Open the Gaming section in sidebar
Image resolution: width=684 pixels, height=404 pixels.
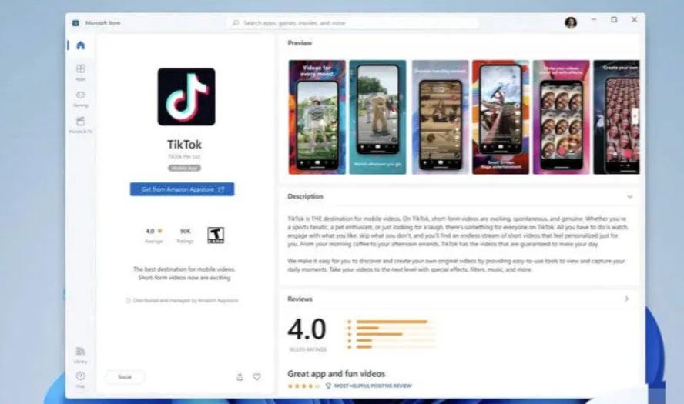(x=81, y=99)
